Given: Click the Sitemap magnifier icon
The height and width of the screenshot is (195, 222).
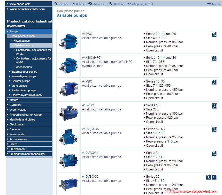Looking at the screenshot, I should pos(111,4).
